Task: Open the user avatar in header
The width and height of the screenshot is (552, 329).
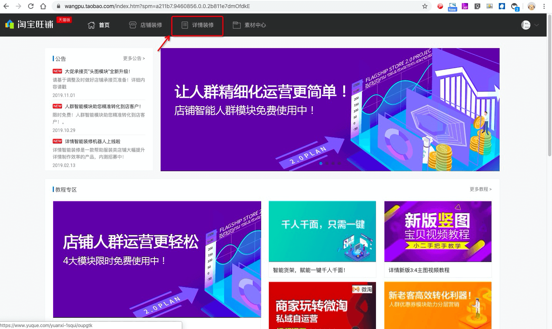Action: click(526, 25)
